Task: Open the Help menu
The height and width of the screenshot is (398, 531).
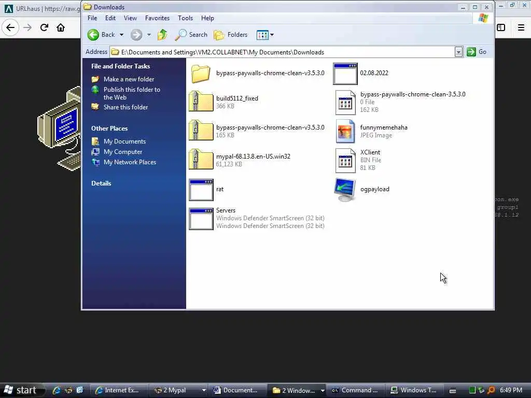Action: pos(207,18)
